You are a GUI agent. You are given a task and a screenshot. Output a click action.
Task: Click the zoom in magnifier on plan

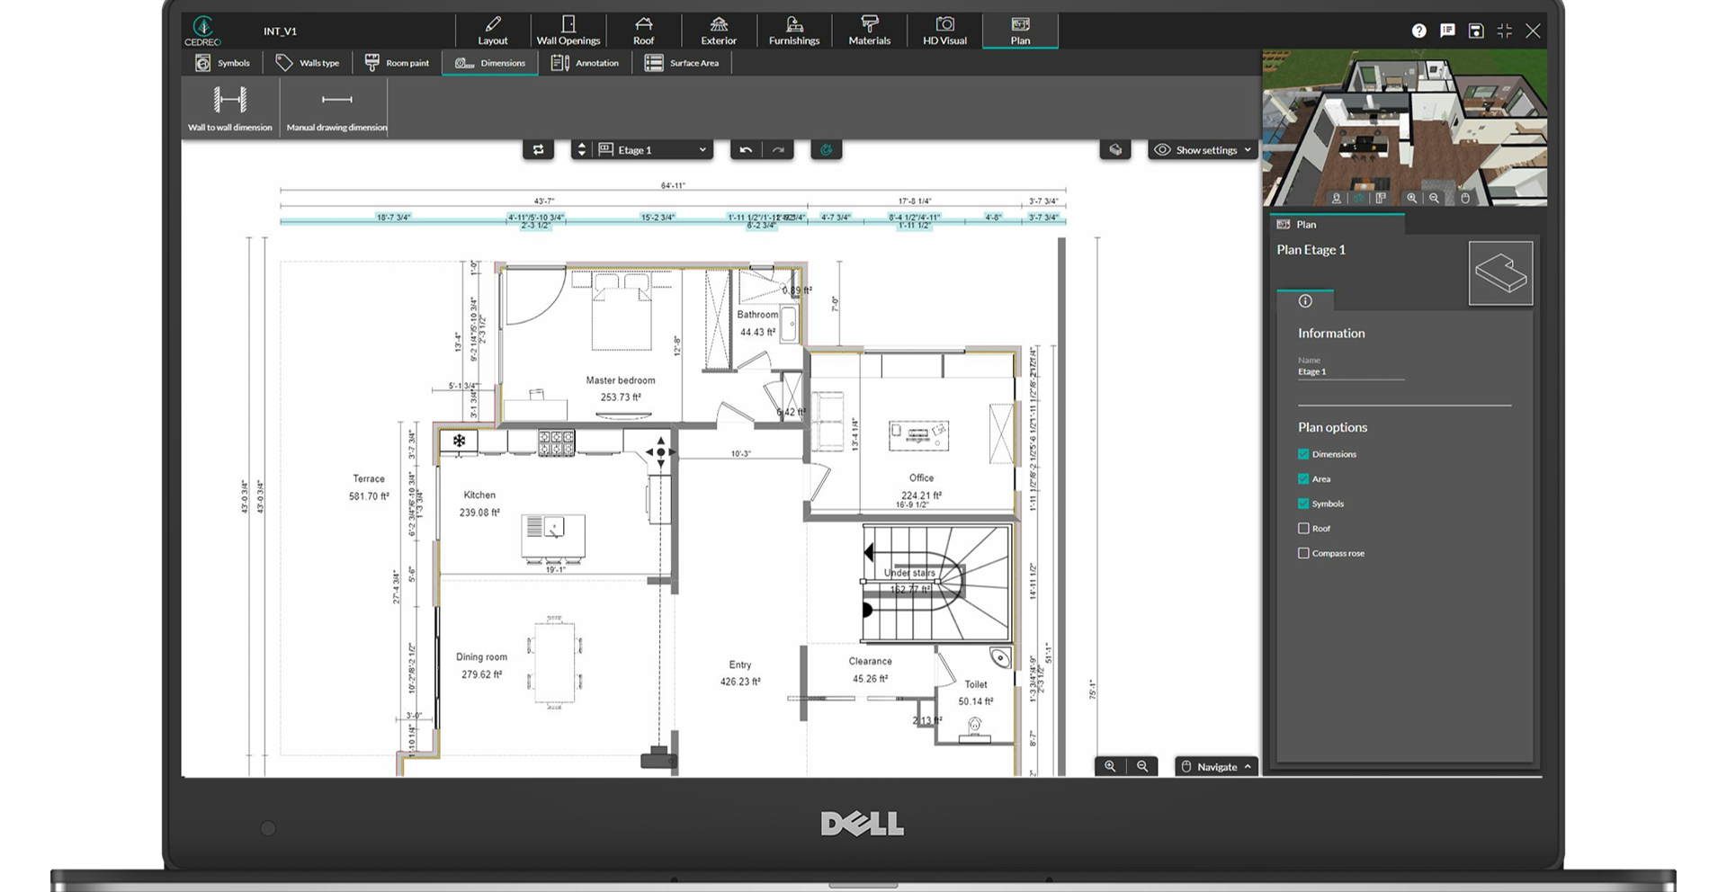(x=1110, y=766)
